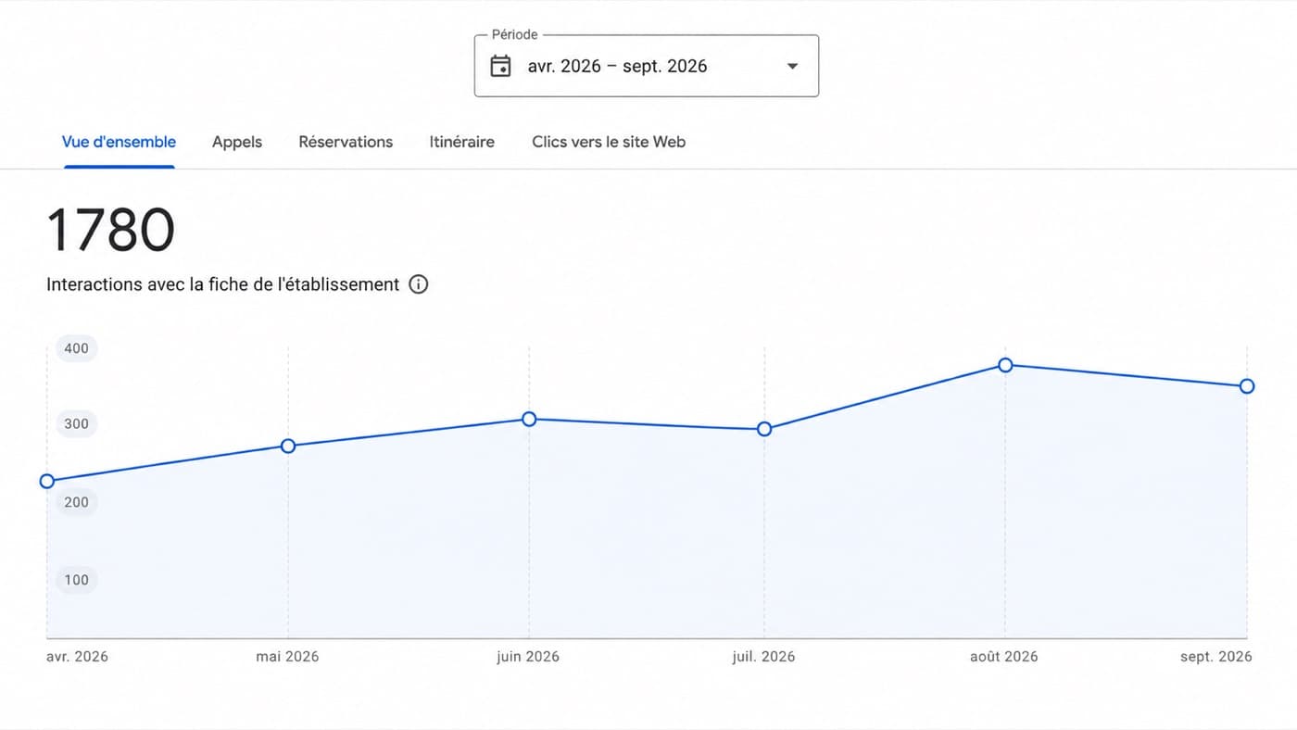Click the août 2026 x-axis label
Screen dimensions: 1297x730
coord(1004,657)
